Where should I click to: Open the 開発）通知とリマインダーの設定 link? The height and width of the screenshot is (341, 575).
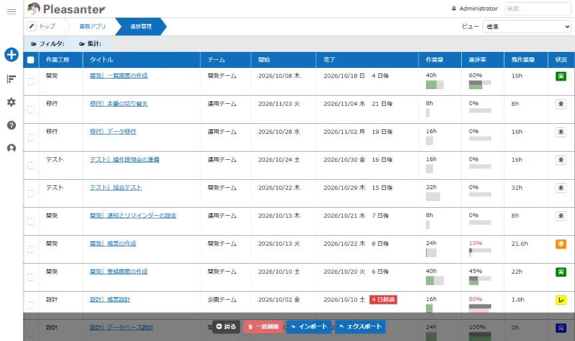[133, 216]
